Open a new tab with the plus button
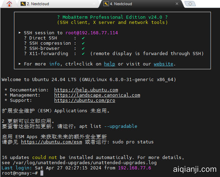This screenshot has height=177, width=220. coord(190,4)
